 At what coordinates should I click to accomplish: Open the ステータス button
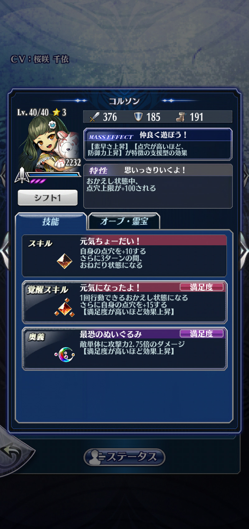point(125,457)
